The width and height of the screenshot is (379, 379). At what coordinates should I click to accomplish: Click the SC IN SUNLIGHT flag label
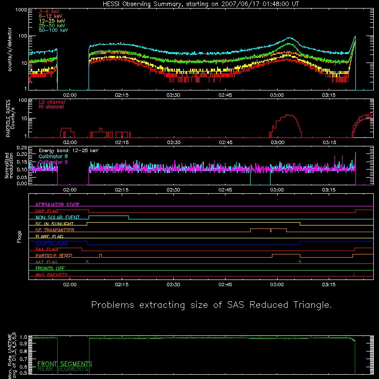click(54, 224)
